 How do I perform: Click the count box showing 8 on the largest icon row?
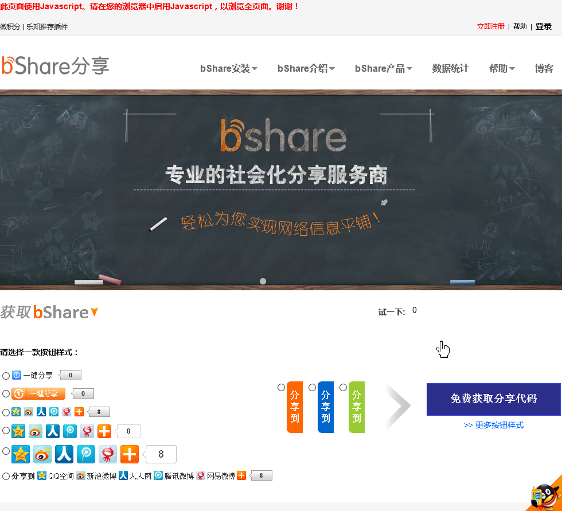pos(160,454)
